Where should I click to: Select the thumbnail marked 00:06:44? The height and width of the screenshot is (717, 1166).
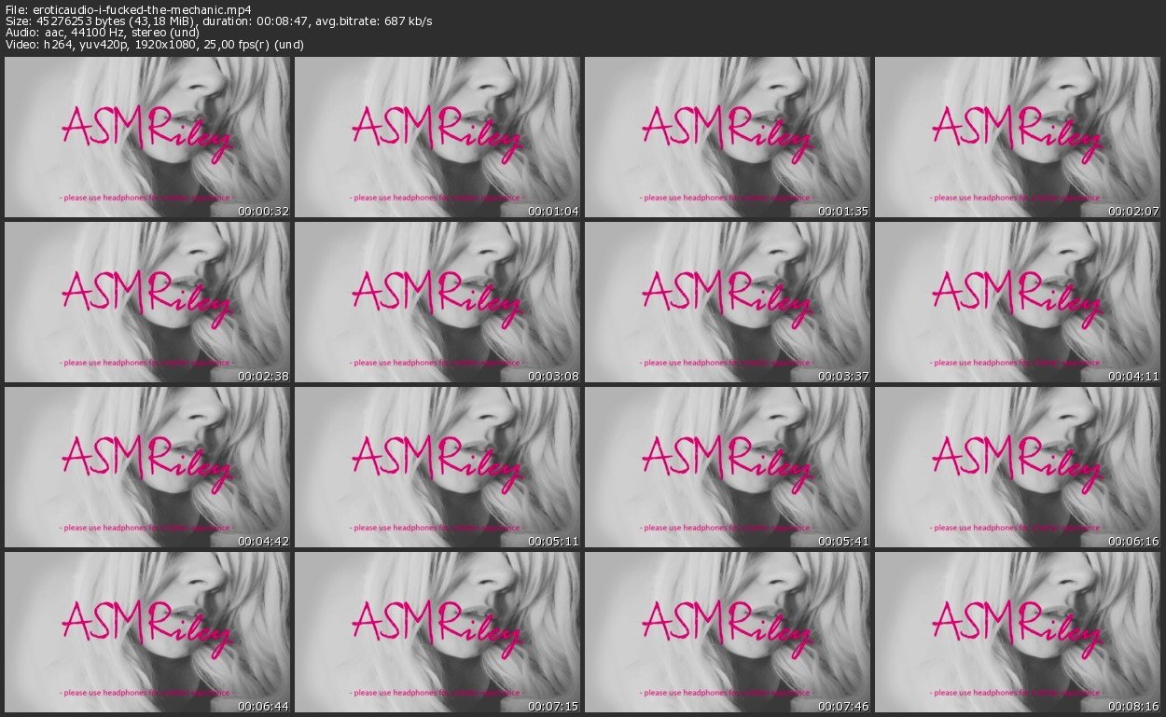[147, 632]
